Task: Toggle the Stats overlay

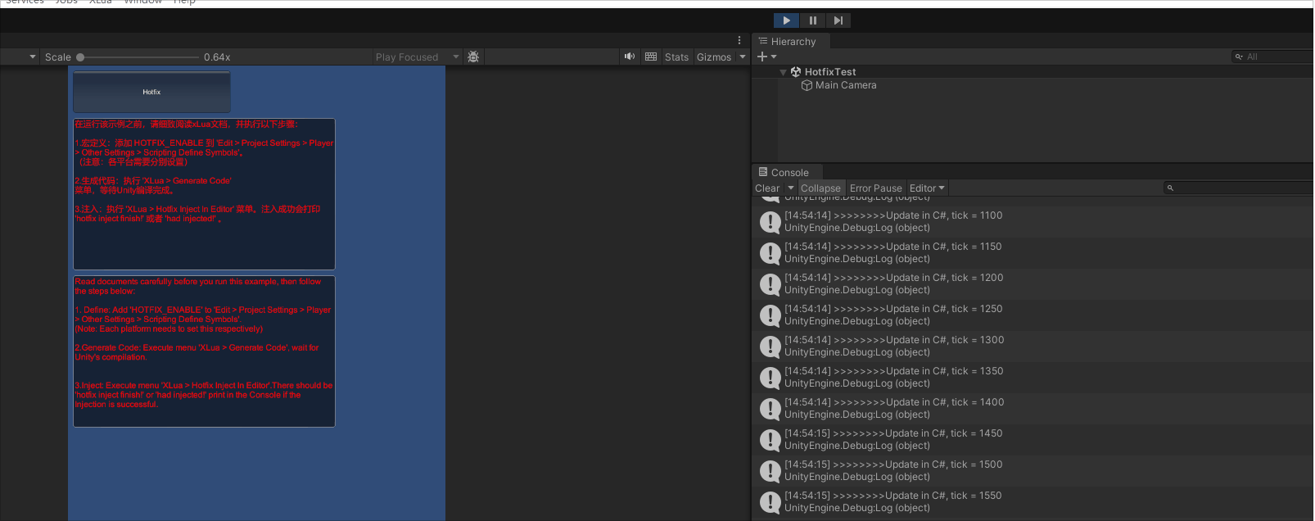Action: click(676, 57)
